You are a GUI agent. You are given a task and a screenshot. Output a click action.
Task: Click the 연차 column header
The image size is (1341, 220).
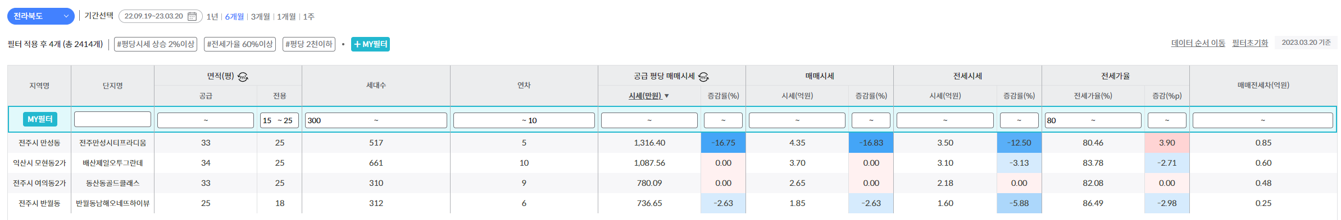[x=524, y=86]
